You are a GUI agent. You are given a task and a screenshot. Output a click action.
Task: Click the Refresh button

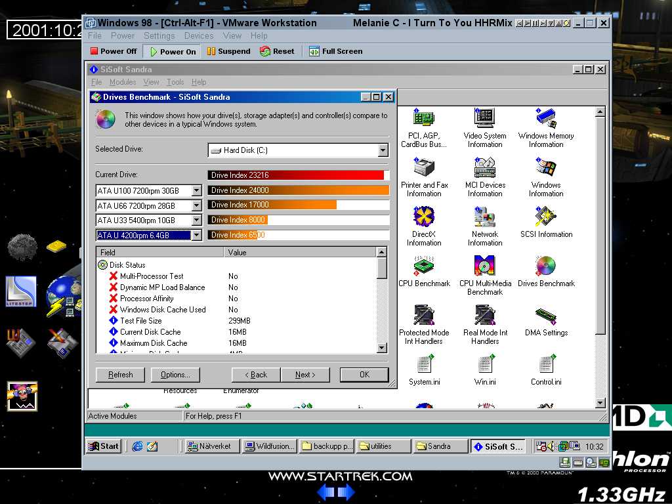click(121, 375)
